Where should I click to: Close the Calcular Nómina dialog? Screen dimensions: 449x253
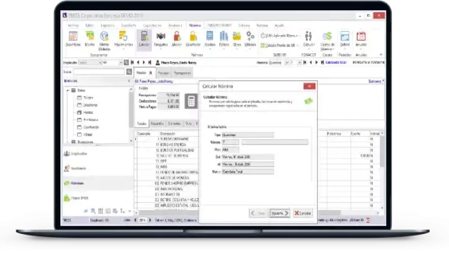(x=309, y=86)
